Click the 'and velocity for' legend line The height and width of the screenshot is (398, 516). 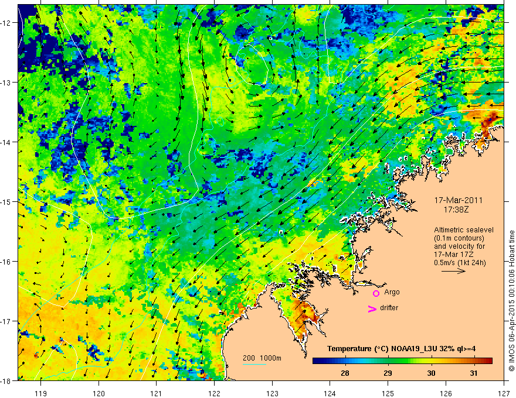coord(459,246)
